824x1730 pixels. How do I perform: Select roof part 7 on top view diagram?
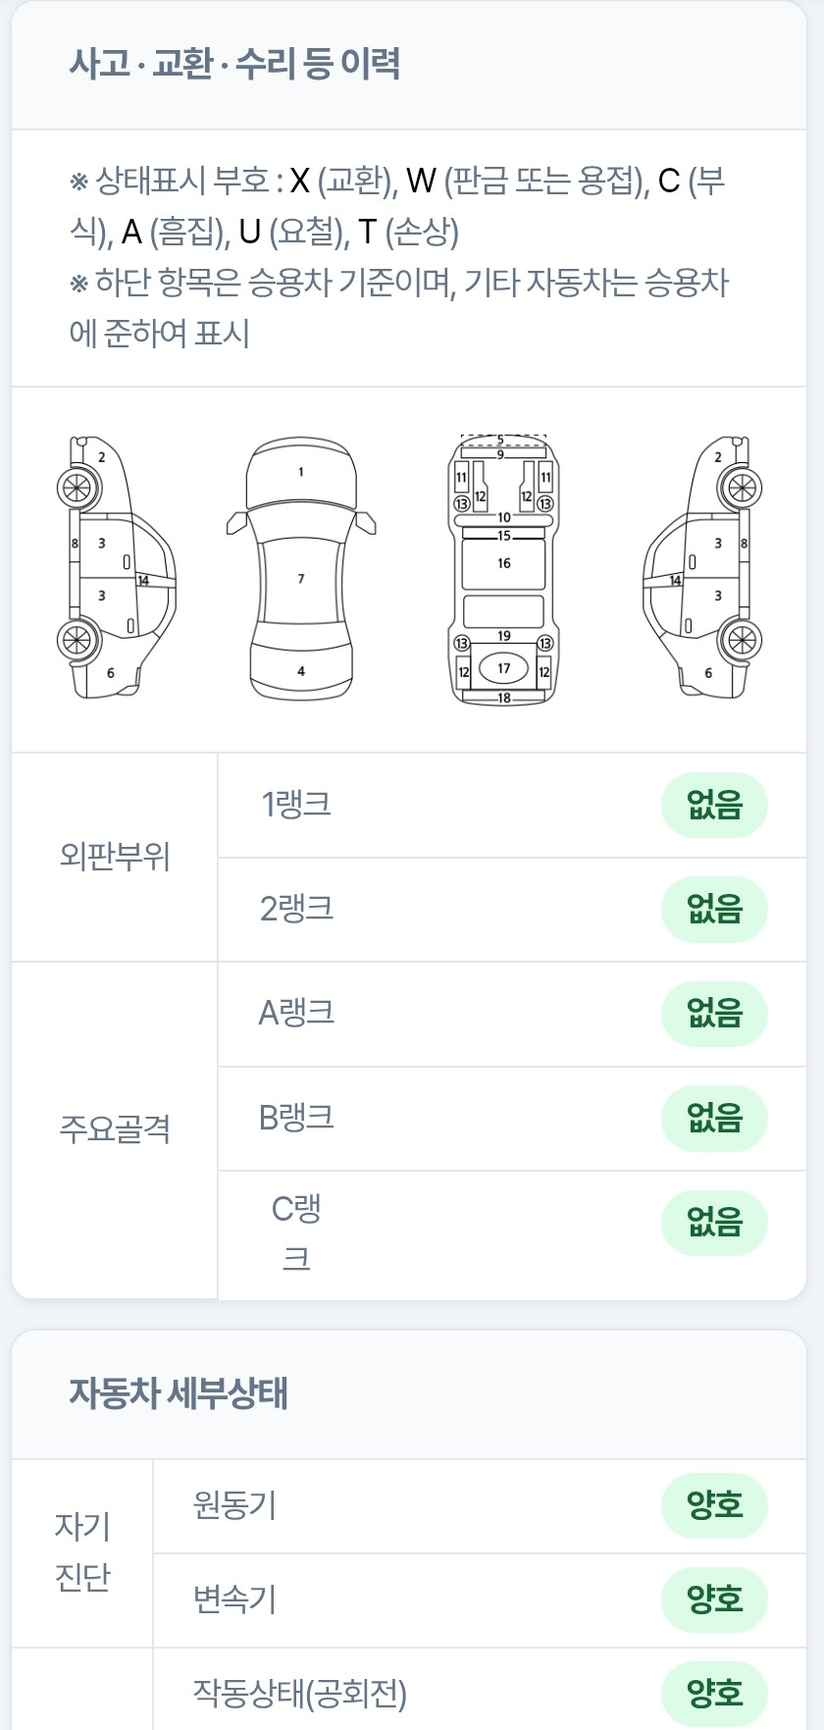point(301,579)
